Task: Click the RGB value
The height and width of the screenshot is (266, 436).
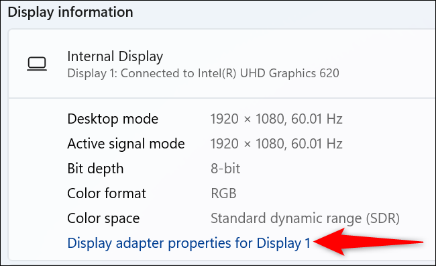Action: [223, 193]
